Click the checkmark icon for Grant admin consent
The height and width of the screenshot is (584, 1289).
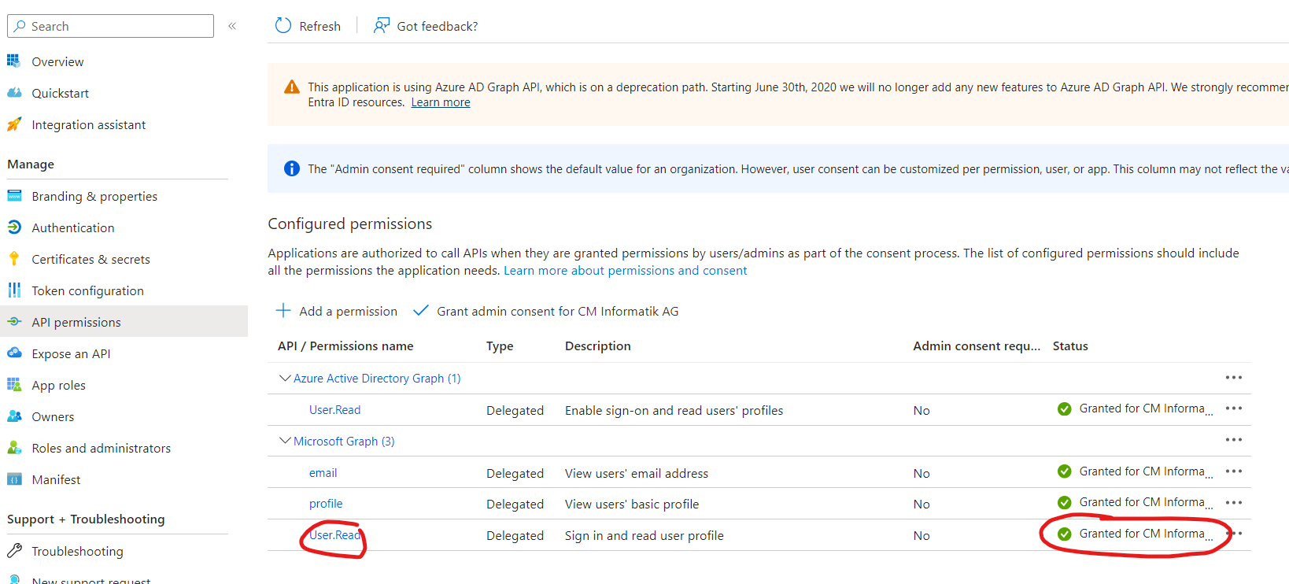421,310
